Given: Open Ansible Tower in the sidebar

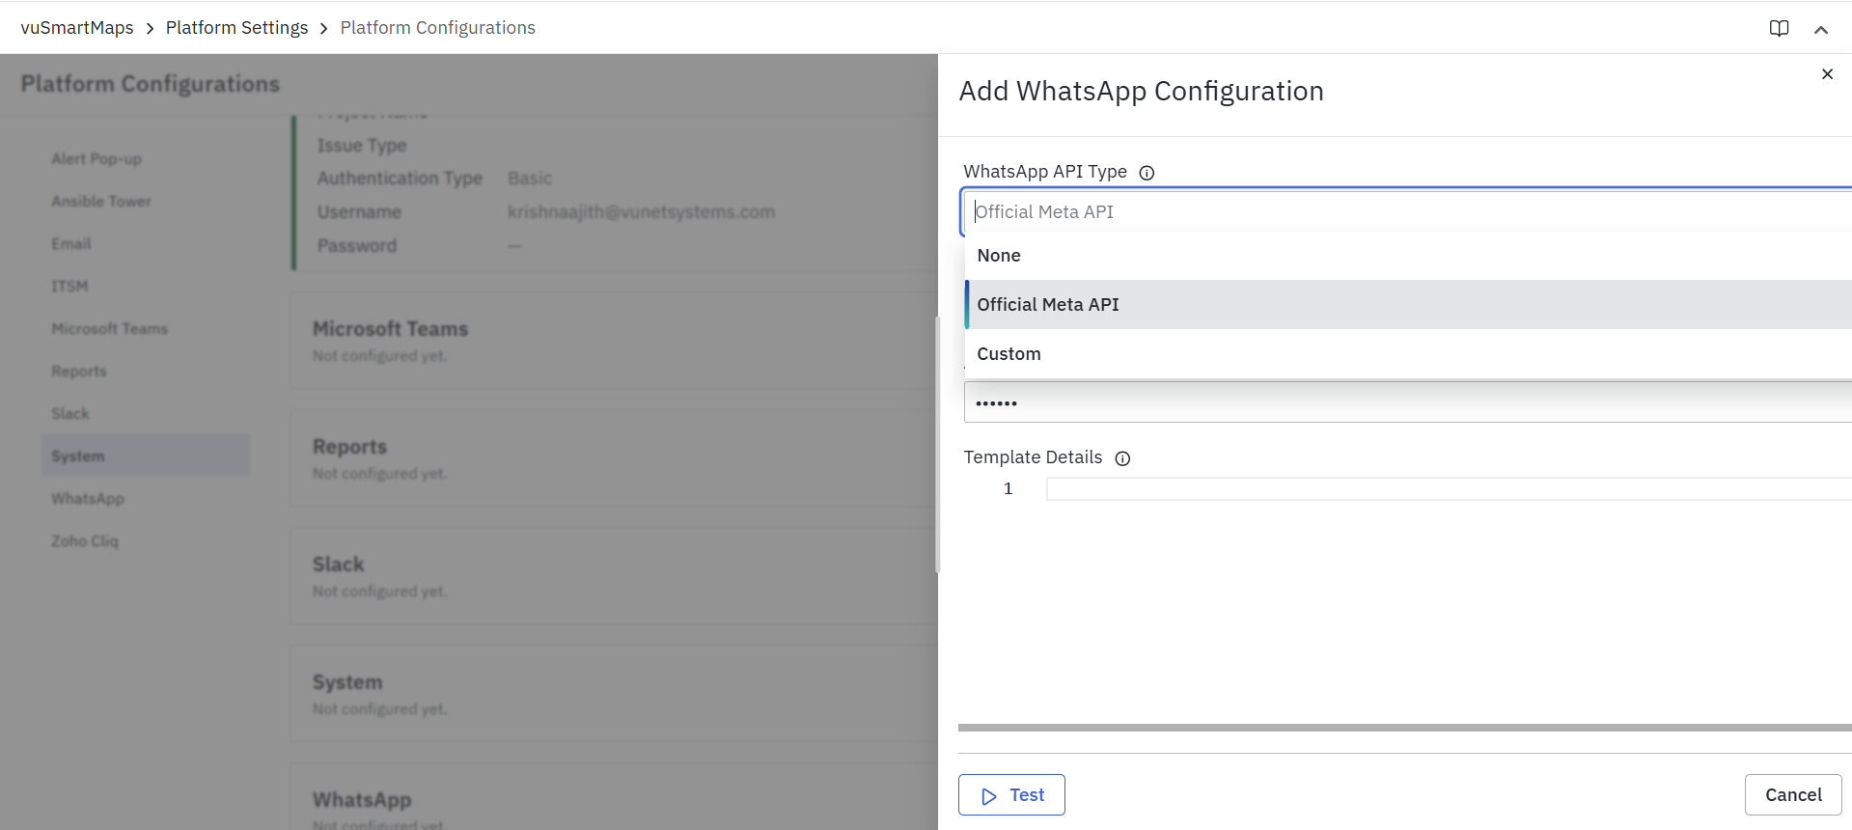Looking at the screenshot, I should [101, 202].
